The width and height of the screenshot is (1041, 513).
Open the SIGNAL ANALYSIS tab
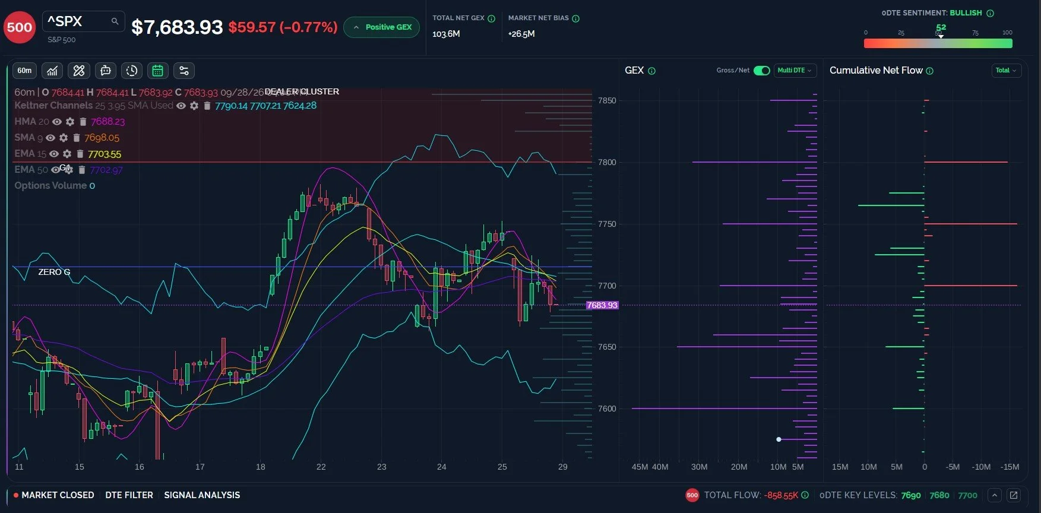(202, 495)
